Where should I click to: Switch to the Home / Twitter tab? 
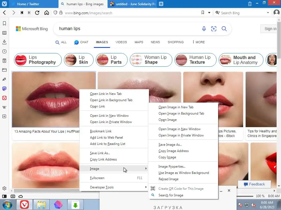(x=34, y=4)
